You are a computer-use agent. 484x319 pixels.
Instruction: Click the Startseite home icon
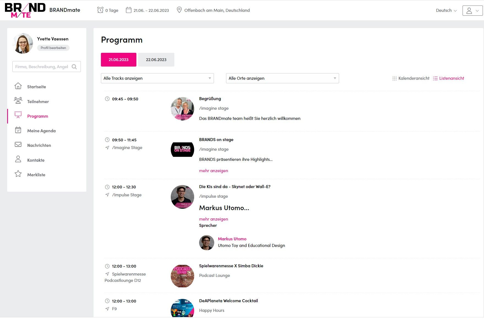18,86
